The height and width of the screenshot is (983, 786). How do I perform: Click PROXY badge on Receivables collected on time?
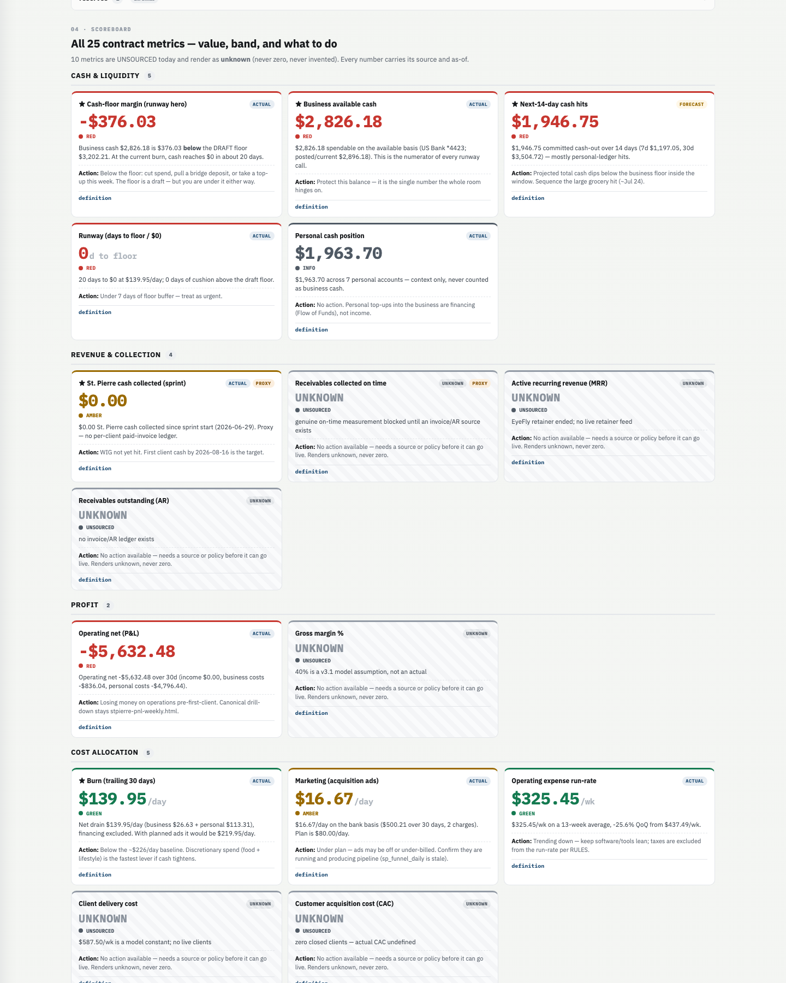[480, 383]
